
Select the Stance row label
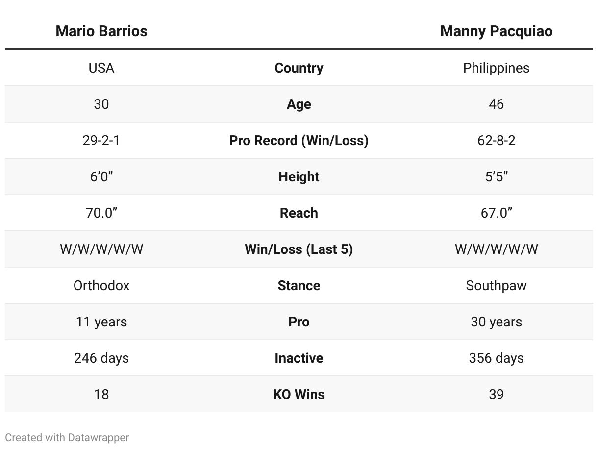tap(299, 285)
